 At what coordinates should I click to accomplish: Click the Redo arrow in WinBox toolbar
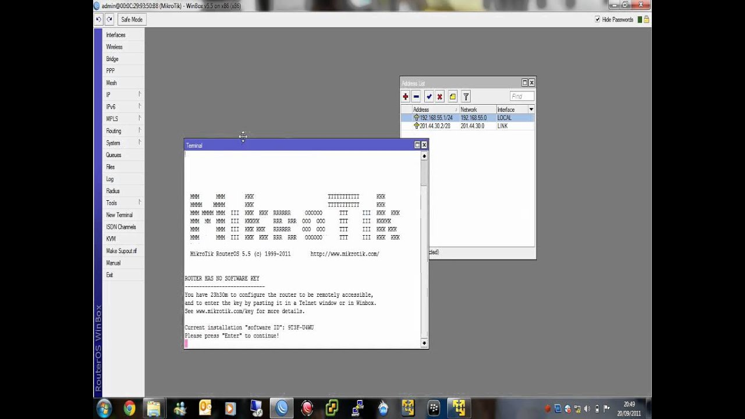[x=109, y=19]
